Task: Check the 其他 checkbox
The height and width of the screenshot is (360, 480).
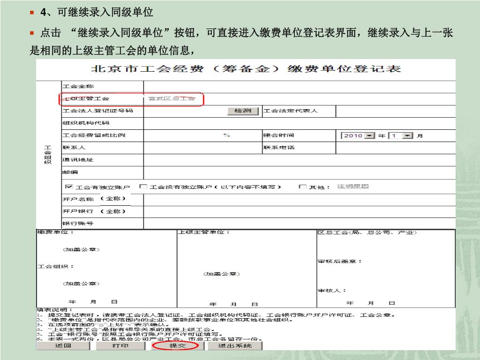Action: pos(302,187)
